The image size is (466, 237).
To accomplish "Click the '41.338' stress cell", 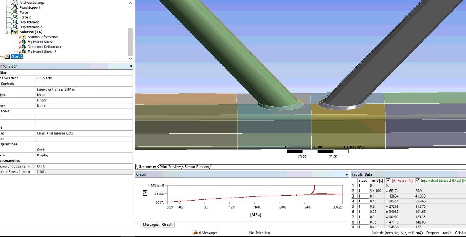I will tap(440, 196).
